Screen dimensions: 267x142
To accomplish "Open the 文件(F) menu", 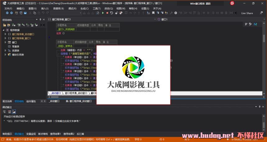I will (x=8, y=8).
